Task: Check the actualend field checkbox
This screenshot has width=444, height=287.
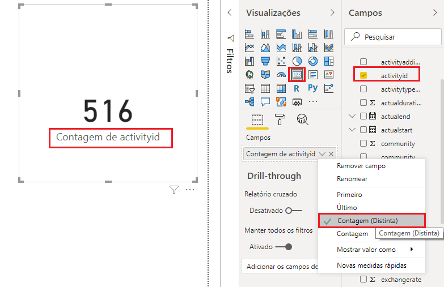Action: pyautogui.click(x=363, y=116)
